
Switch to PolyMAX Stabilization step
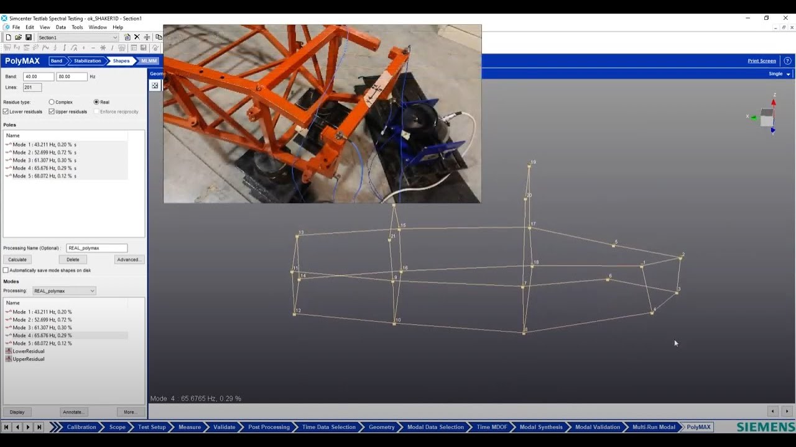tap(87, 61)
